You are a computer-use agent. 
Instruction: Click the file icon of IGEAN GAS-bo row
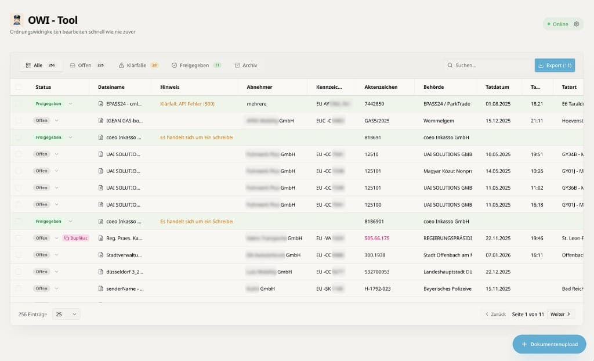tap(101, 121)
